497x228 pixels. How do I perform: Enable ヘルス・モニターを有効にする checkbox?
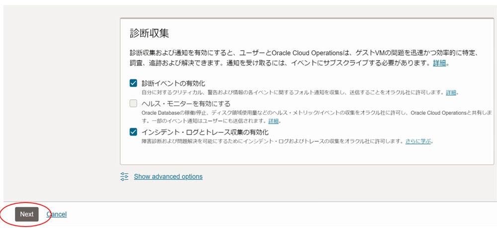133,103
